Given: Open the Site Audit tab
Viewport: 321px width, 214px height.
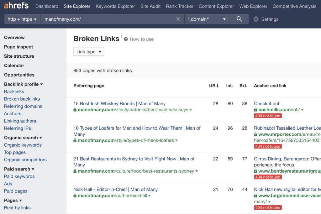Looking at the screenshot, I should 150,6.
